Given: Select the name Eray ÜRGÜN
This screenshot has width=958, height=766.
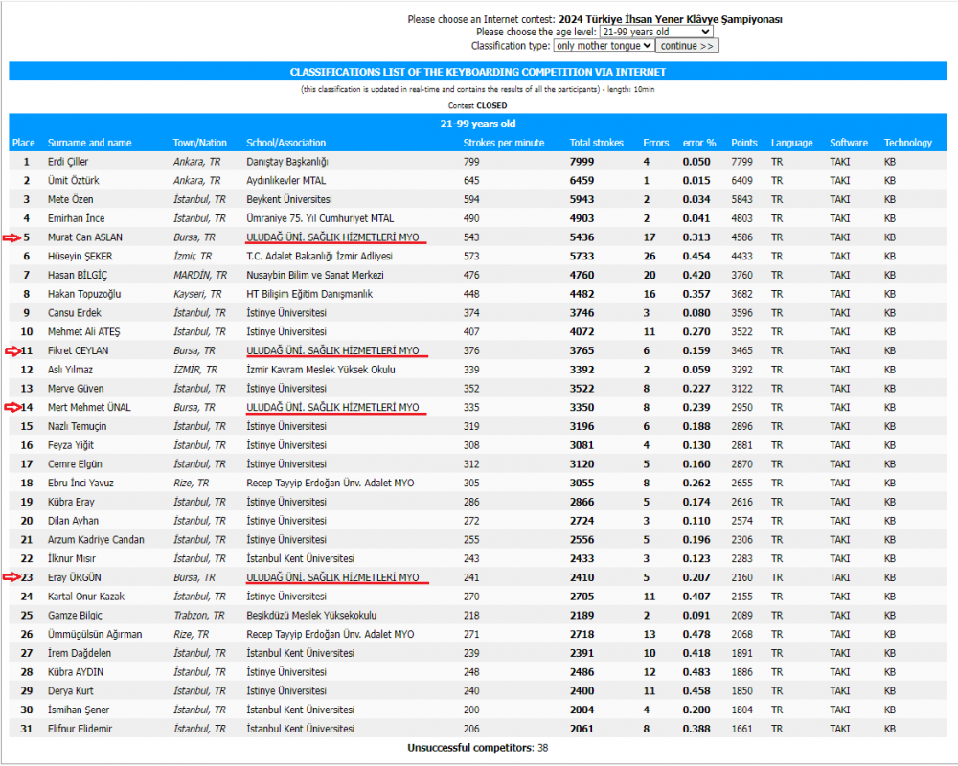Looking at the screenshot, I should [75, 577].
